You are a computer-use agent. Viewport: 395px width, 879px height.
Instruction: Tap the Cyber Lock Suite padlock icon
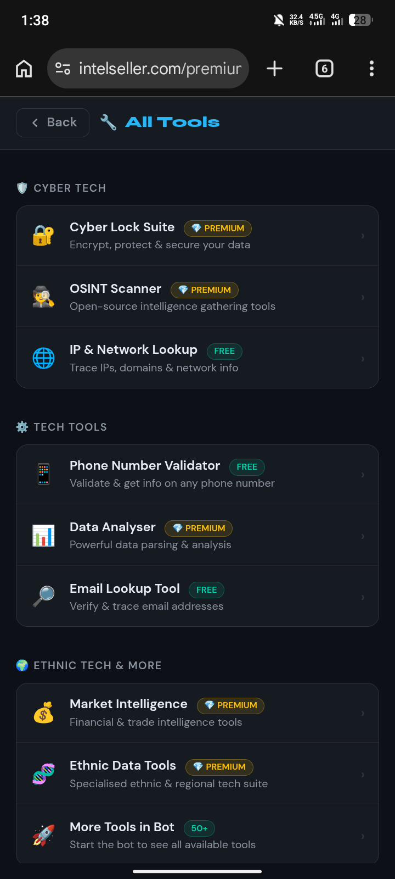click(x=43, y=236)
